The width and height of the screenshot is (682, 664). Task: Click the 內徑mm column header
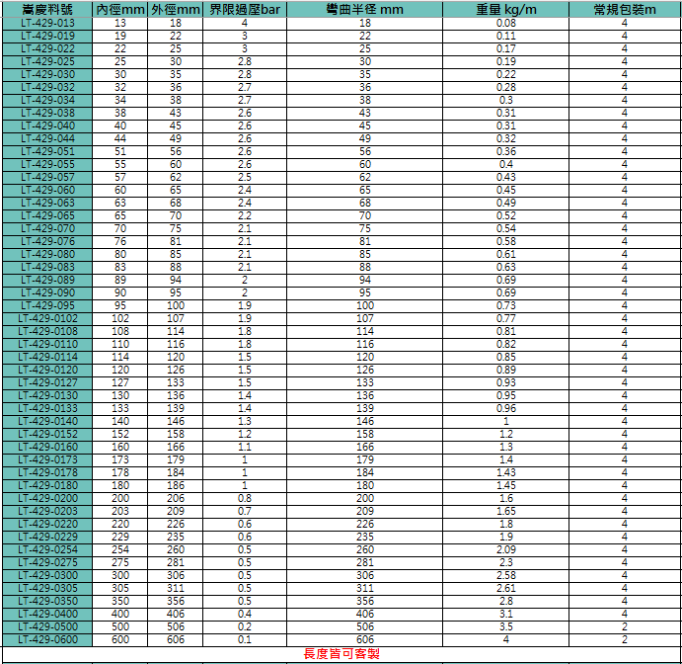(120, 10)
